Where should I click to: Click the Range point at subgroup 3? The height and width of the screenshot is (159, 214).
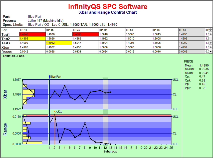(x=60, y=142)
